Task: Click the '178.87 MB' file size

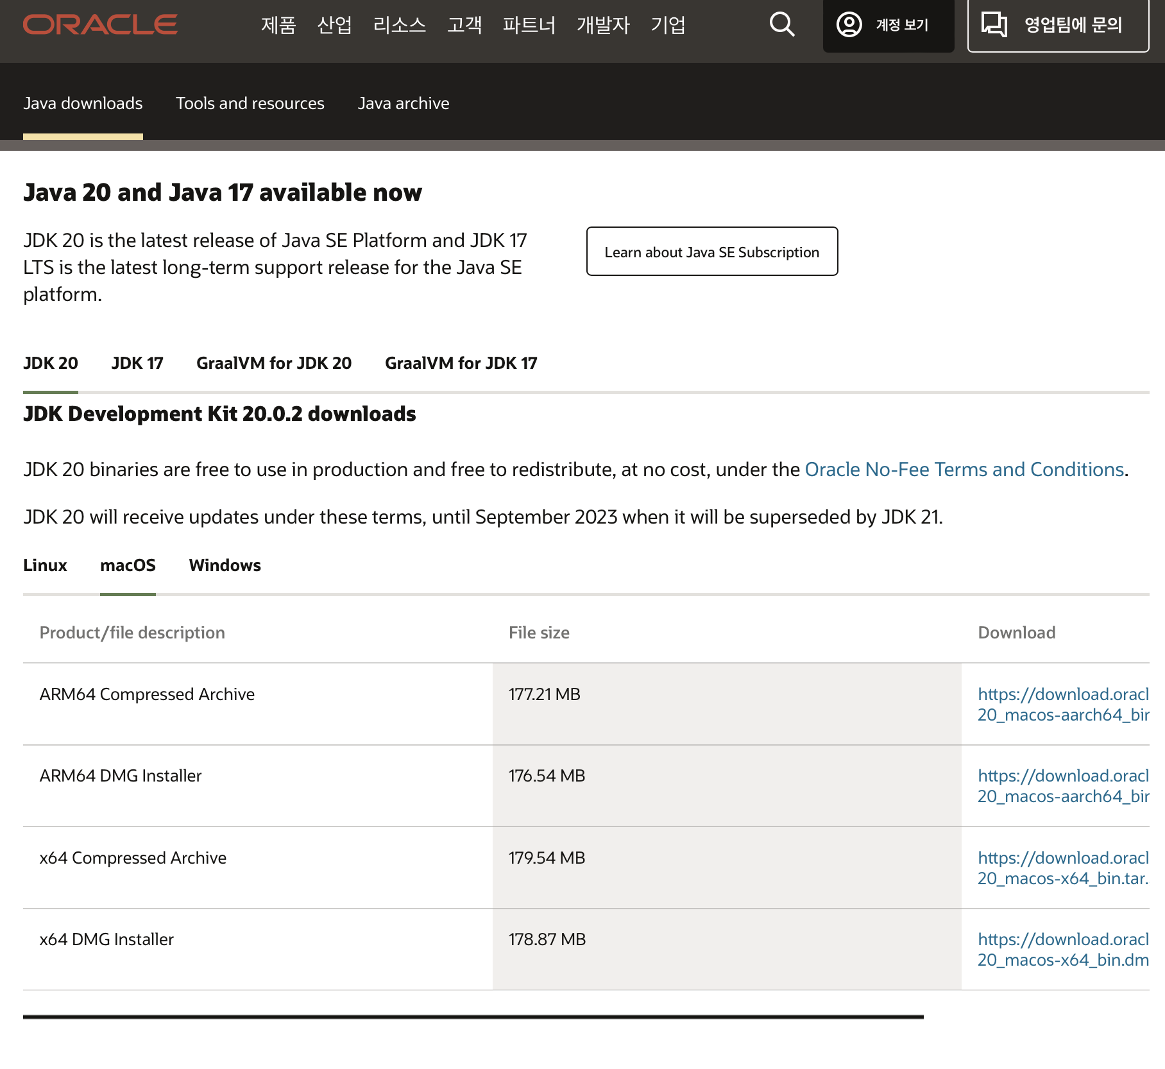Action: point(547,939)
